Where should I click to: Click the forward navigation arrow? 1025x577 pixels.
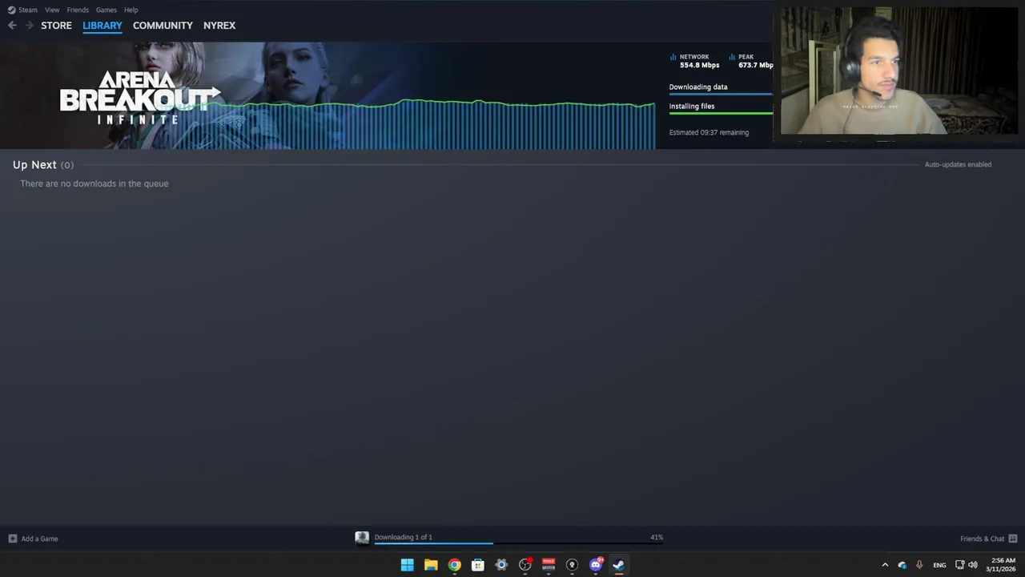[x=30, y=26]
